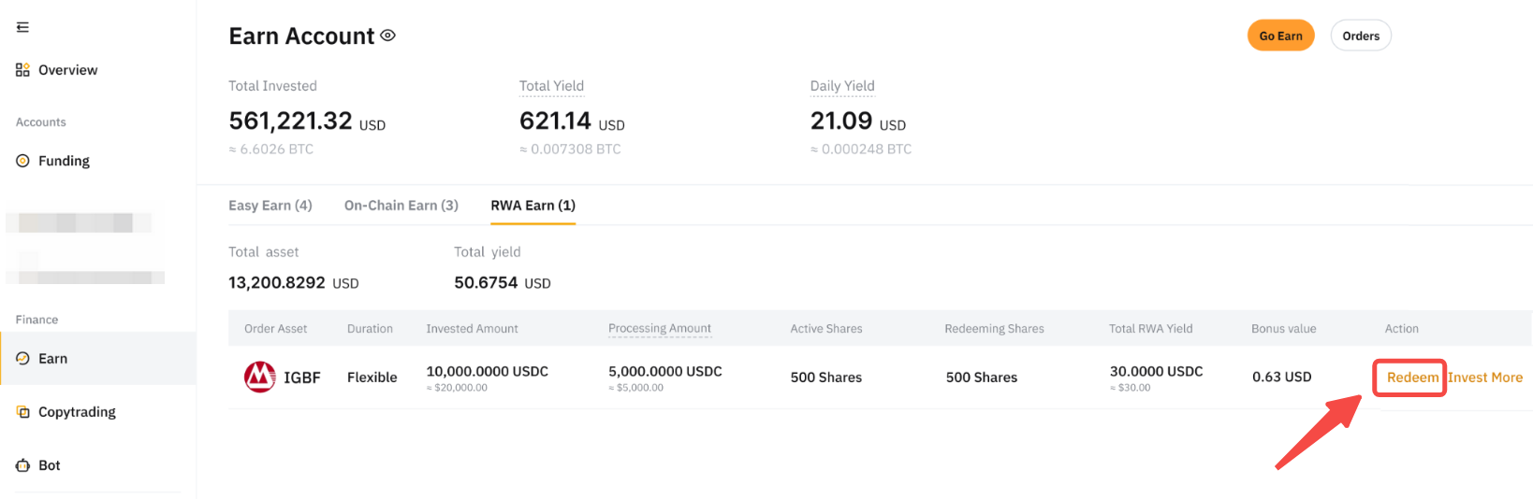Click the Total Yield underlined label

pos(551,86)
